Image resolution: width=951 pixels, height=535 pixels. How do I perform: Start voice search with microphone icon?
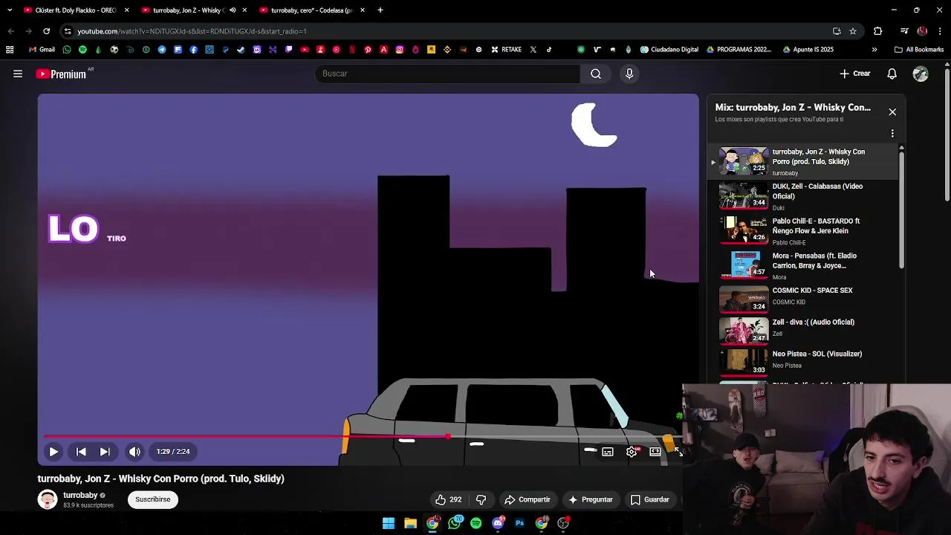point(629,74)
